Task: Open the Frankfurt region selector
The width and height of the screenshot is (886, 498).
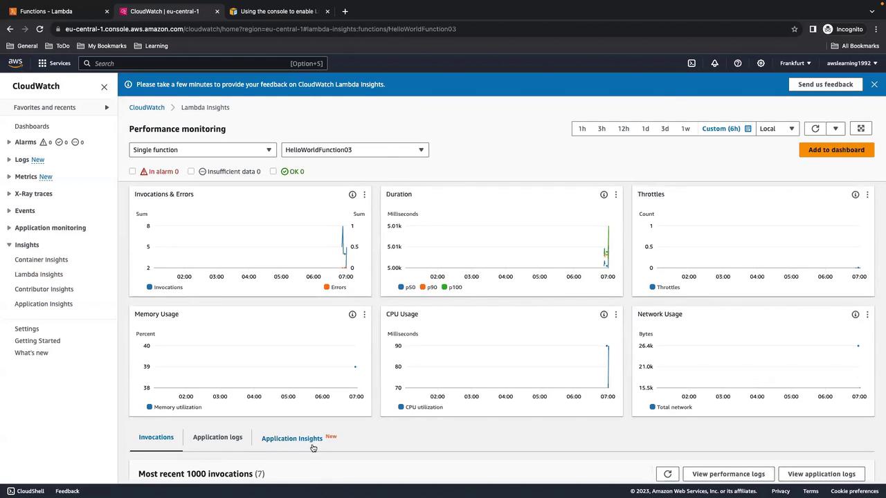Action: click(795, 63)
